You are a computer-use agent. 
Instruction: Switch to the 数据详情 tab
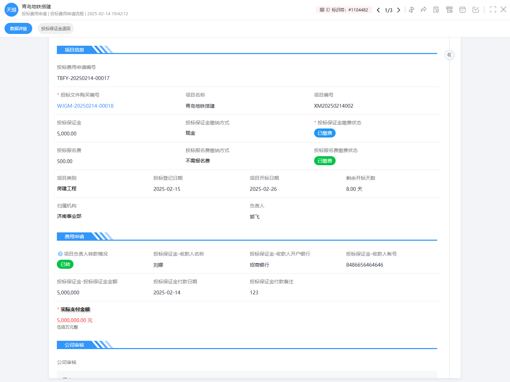(x=18, y=28)
